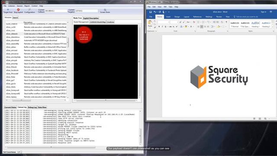Click the Bullets list icon
This screenshot has height=156, width=277.
click(198, 22)
